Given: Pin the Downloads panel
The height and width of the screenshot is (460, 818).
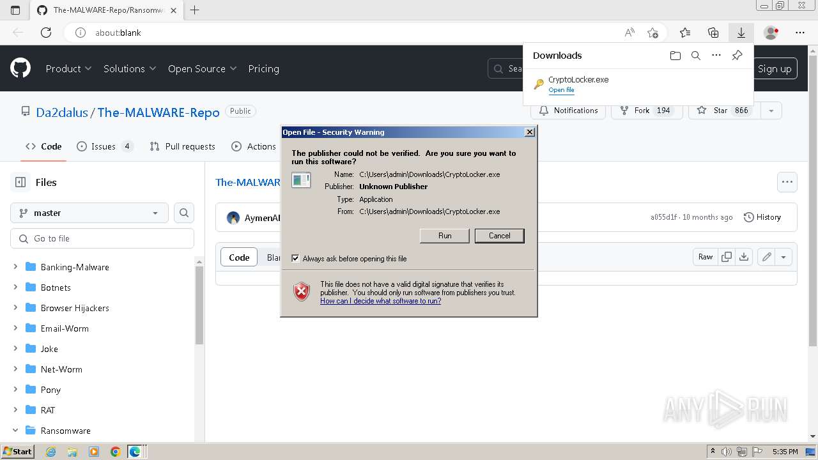Looking at the screenshot, I should click(737, 56).
